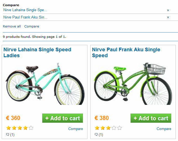
Task: Click the Nirve Lahaina Single Spe... compare link
Action: (x=25, y=10)
